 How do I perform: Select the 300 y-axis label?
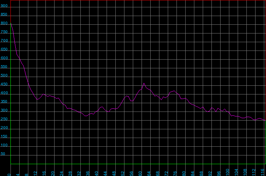click(4, 110)
